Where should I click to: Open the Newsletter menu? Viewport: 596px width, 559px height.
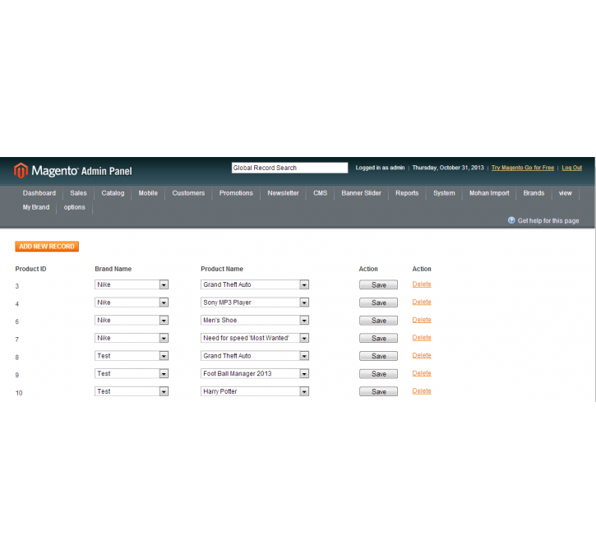(283, 193)
